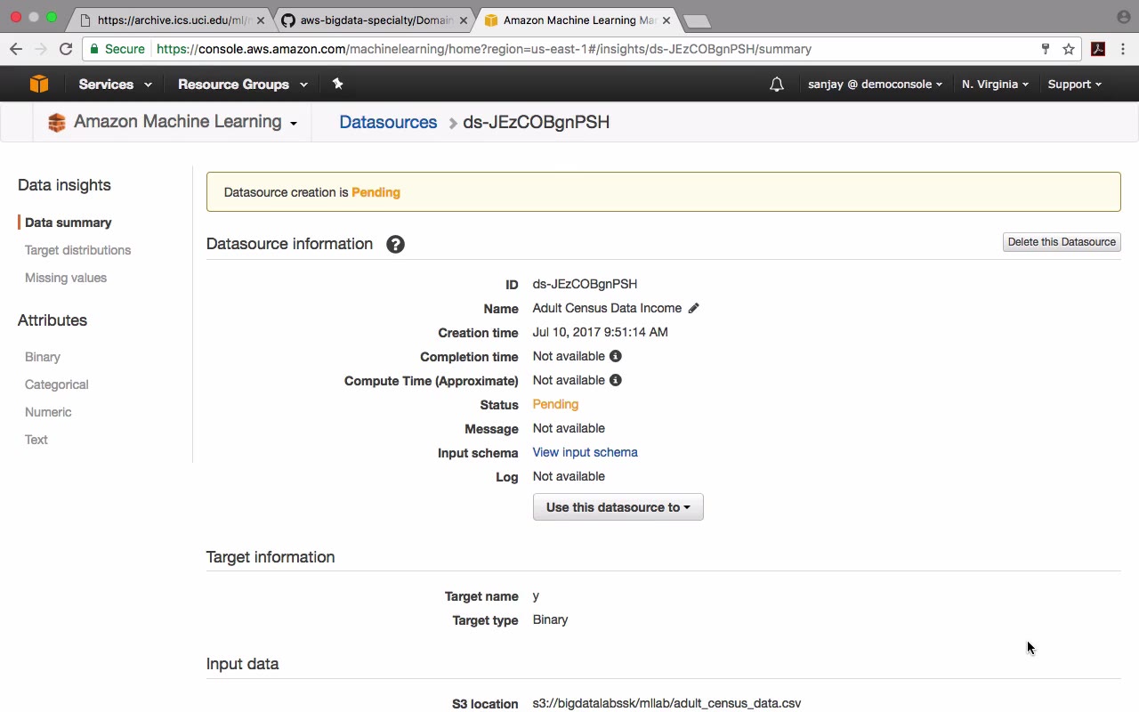Viewport: 1139px width, 712px height.
Task: Click the datasource ID value ds-JEzCOBgnPSH
Action: point(585,284)
